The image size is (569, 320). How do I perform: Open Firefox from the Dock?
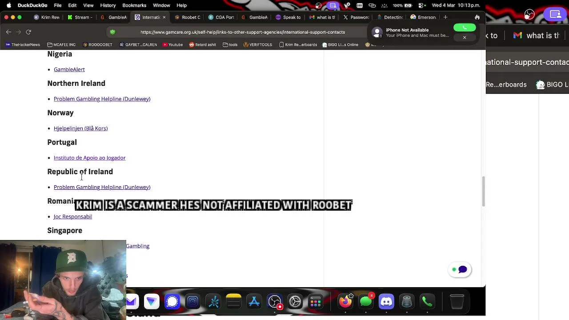pos(345,302)
